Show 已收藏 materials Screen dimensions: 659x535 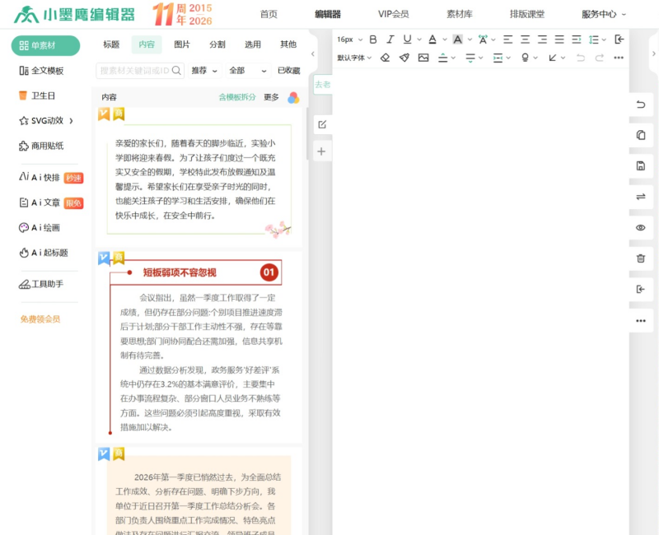pyautogui.click(x=289, y=71)
